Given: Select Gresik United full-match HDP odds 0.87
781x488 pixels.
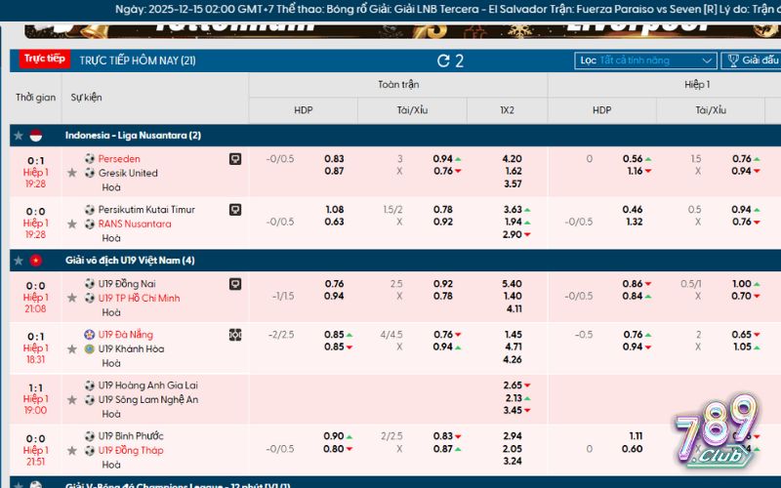Looking at the screenshot, I should (x=334, y=171).
